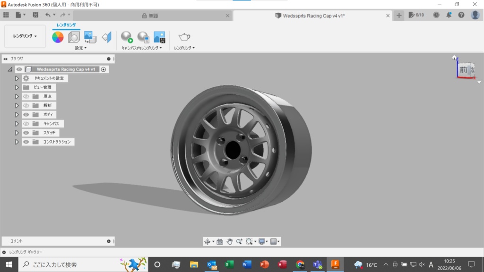The height and width of the screenshot is (272, 484).
Task: Toggle visibility of the スケッチ folder
Action: click(x=26, y=133)
